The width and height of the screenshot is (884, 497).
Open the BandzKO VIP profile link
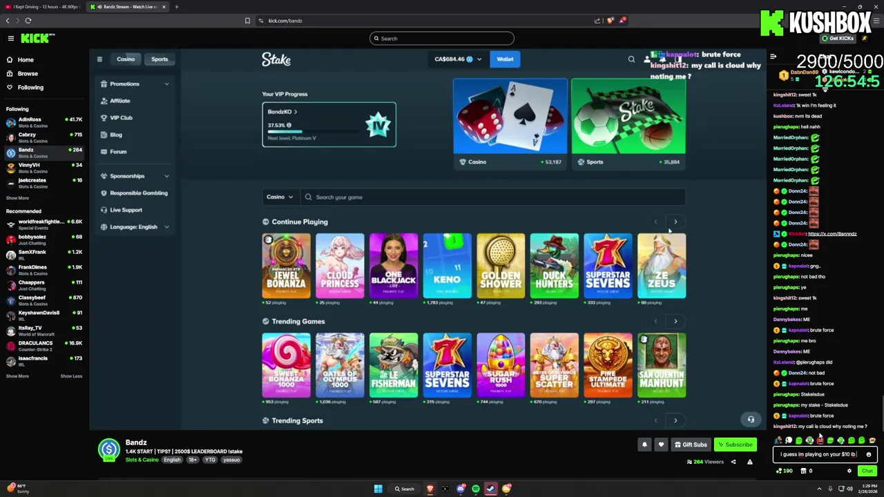click(282, 112)
